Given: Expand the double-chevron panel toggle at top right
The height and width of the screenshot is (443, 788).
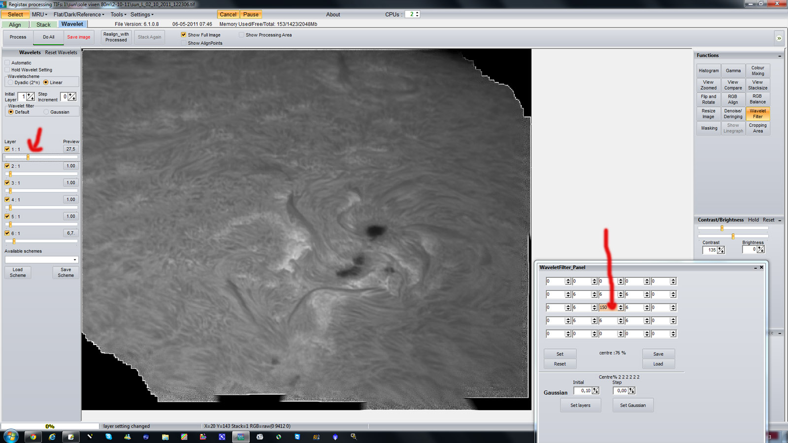Looking at the screenshot, I should (x=779, y=38).
